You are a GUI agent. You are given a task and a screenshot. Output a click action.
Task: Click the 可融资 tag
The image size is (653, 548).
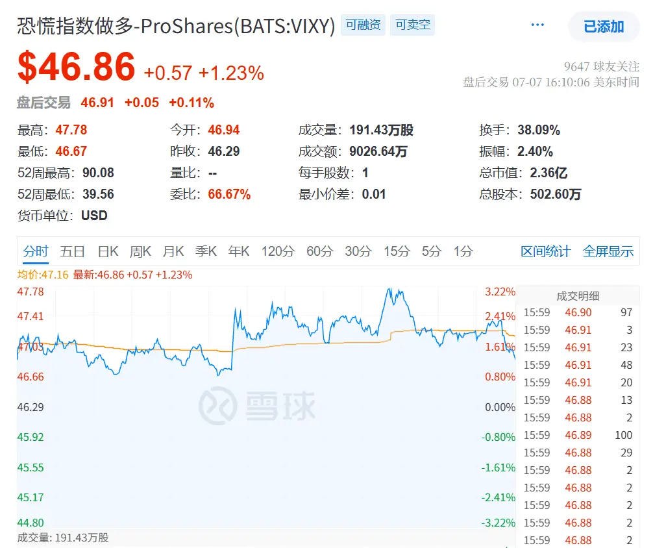pyautogui.click(x=363, y=25)
